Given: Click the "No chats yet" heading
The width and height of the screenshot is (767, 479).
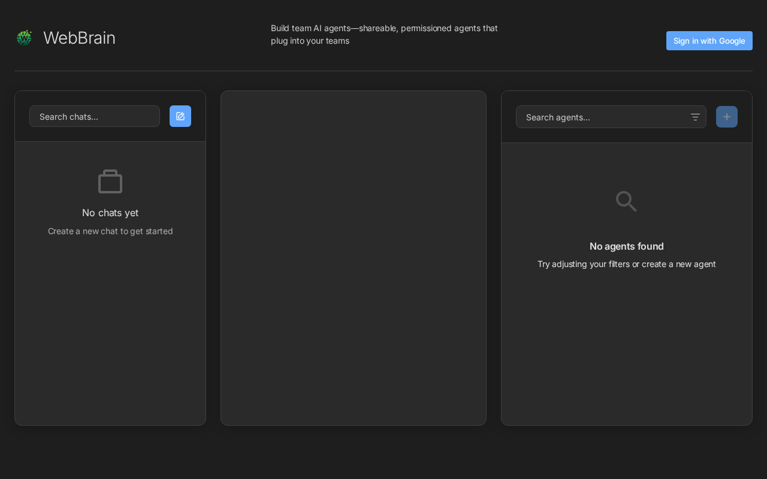Looking at the screenshot, I should [x=110, y=213].
